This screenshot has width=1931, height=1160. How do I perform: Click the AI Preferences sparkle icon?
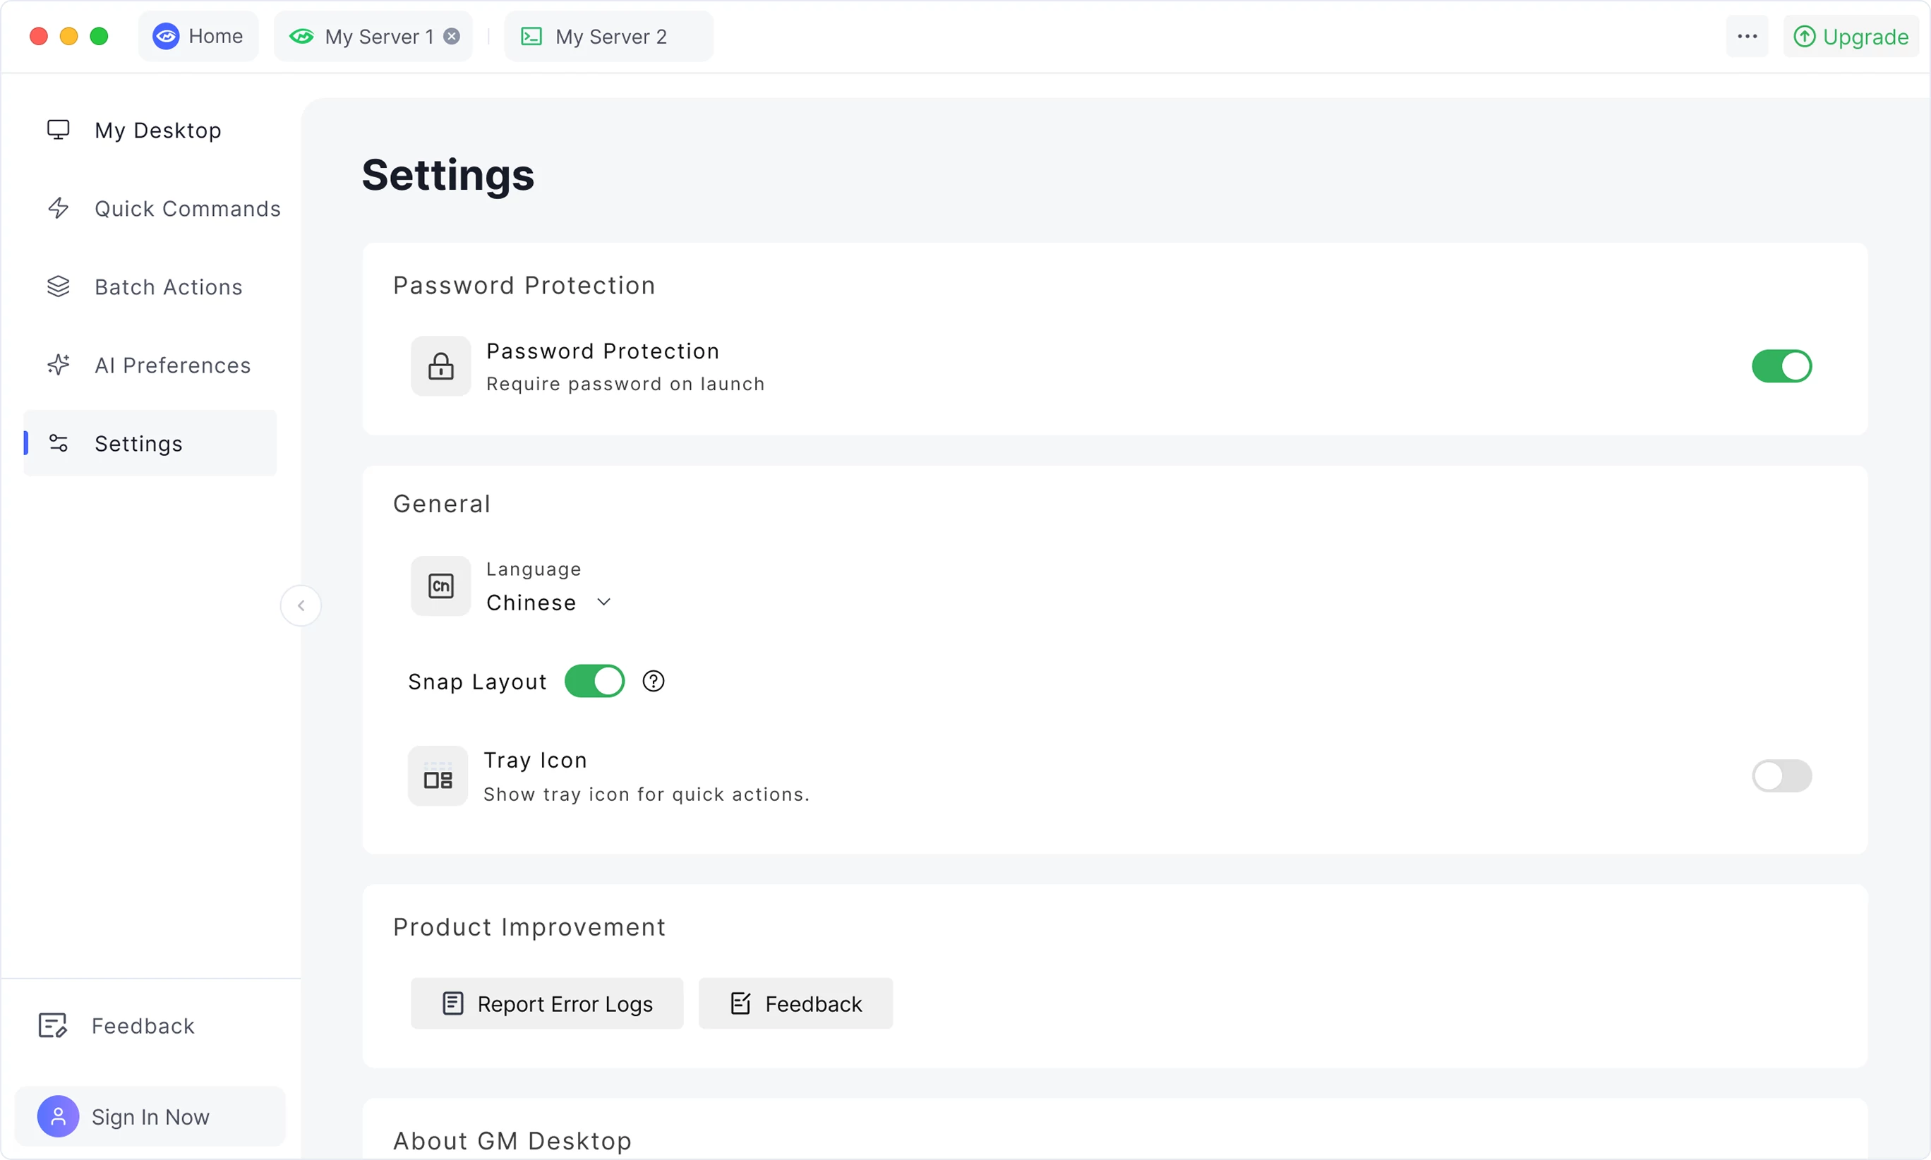click(59, 364)
